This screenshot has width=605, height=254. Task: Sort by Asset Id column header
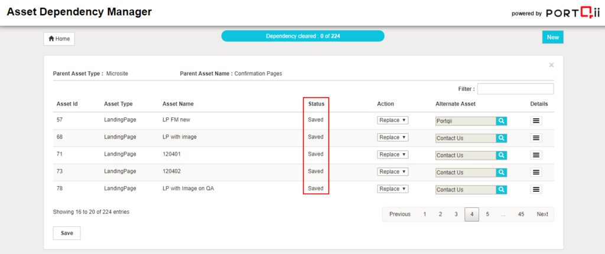(x=67, y=104)
